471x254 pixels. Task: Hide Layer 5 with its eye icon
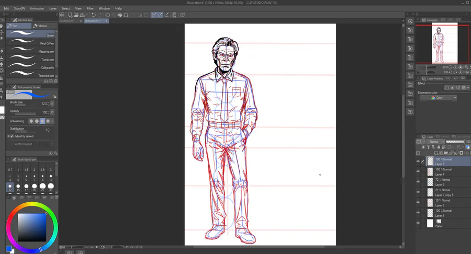point(418,182)
